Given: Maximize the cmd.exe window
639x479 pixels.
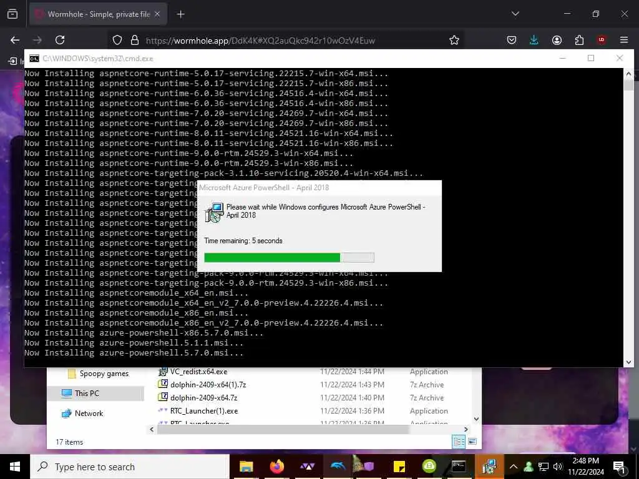Looking at the screenshot, I should click(591, 58).
